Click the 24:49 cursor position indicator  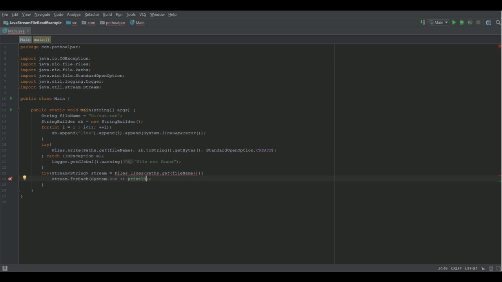(x=443, y=268)
